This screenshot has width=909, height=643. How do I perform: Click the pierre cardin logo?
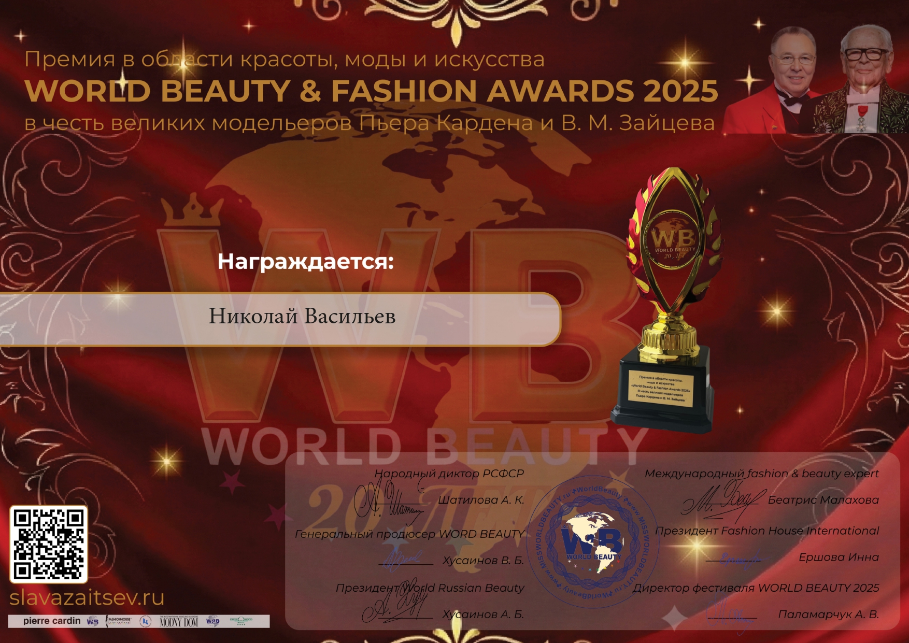point(52,621)
